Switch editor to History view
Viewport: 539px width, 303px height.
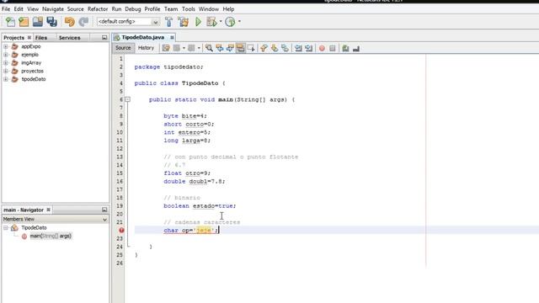pos(146,48)
